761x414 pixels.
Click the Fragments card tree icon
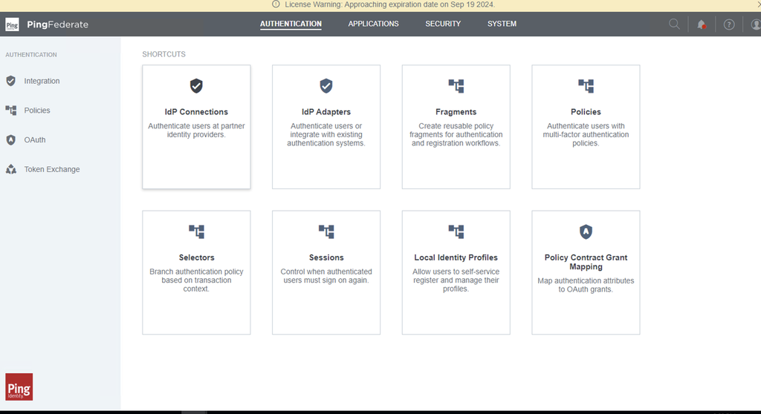(x=456, y=86)
